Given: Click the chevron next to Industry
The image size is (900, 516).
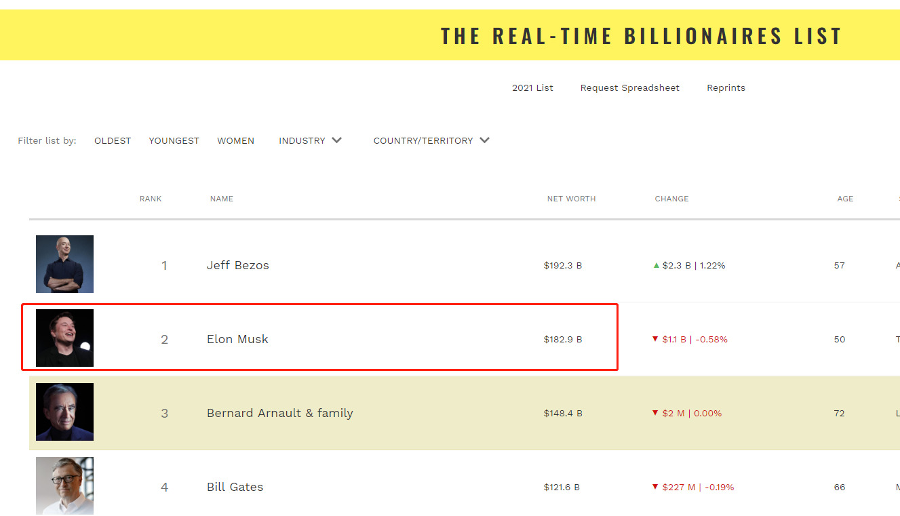Looking at the screenshot, I should [x=336, y=140].
